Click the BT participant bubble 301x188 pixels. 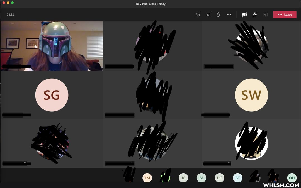pyautogui.click(x=237, y=178)
